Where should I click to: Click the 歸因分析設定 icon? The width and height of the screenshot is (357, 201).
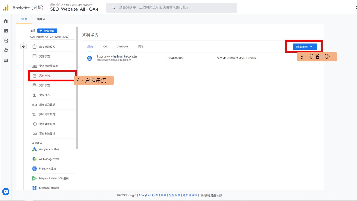point(34,114)
